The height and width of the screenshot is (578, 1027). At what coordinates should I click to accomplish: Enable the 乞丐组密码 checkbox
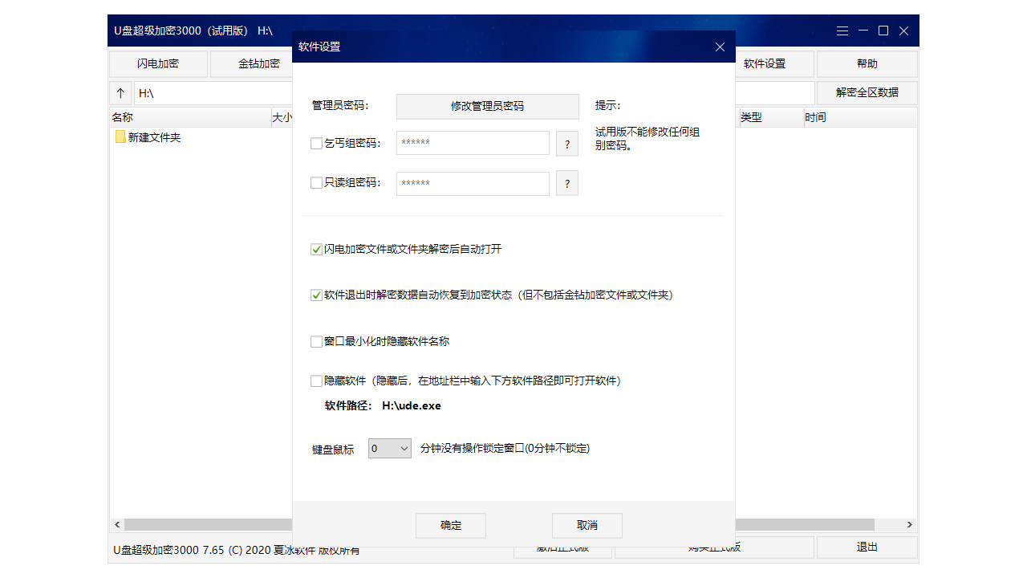pos(316,142)
